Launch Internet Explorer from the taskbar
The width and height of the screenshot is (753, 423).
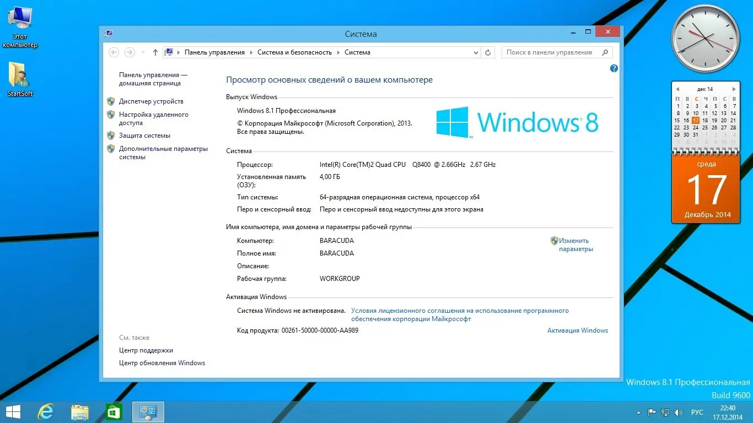tap(45, 412)
